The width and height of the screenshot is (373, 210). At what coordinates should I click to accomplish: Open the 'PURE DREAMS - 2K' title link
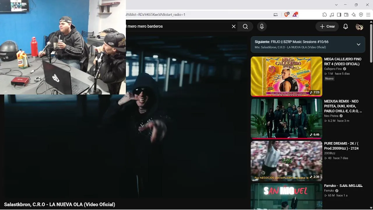(x=341, y=146)
